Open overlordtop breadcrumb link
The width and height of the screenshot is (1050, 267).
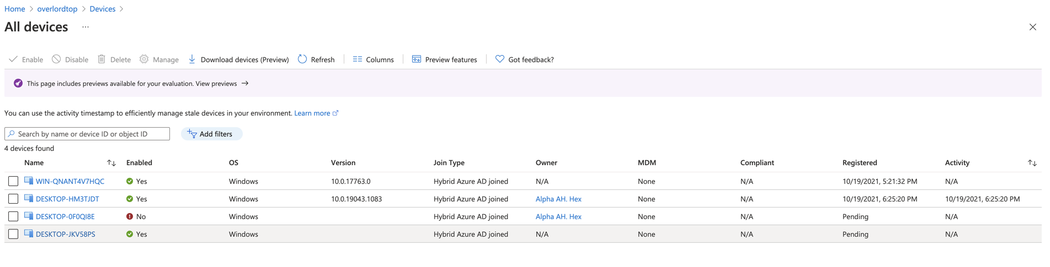coord(57,9)
